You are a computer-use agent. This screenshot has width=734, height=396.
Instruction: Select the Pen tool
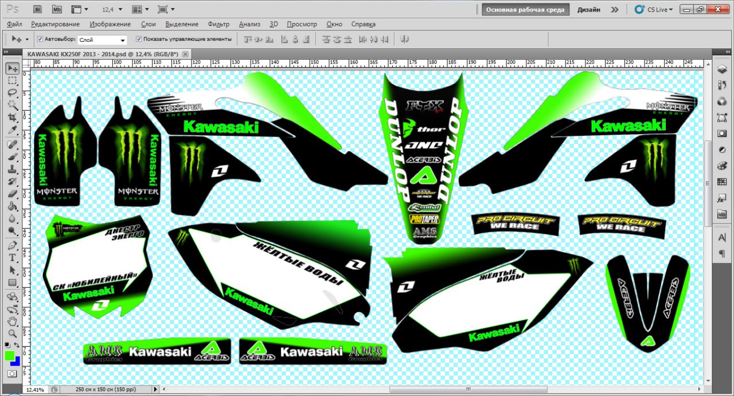coord(12,245)
